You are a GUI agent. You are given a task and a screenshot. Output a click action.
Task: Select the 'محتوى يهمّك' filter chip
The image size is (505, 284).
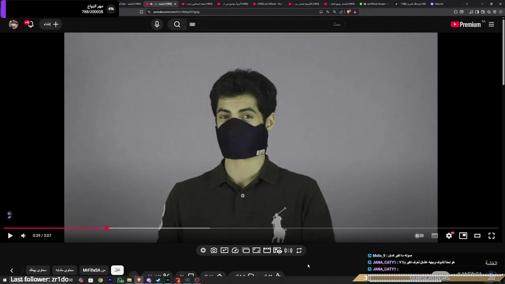tap(38, 270)
